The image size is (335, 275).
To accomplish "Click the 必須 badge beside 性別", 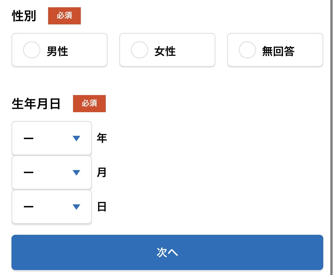I will coord(64,16).
